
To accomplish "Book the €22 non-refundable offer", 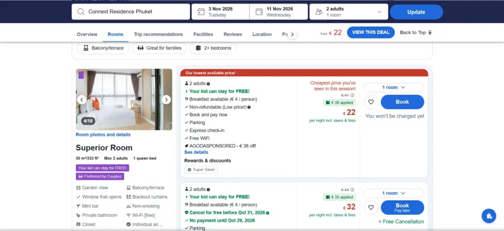I will pos(403,102).
